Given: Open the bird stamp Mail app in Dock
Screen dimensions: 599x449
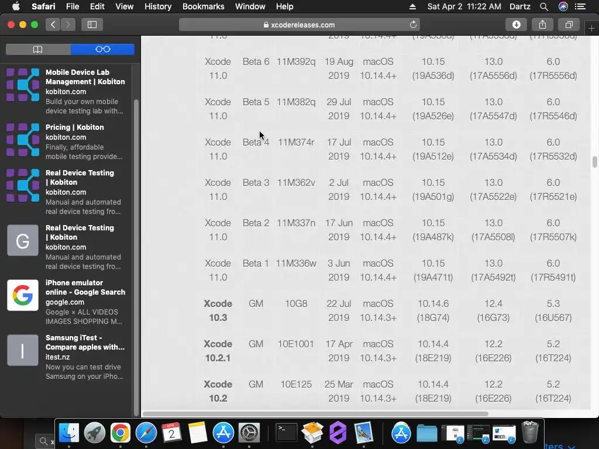Looking at the screenshot, I should click(x=363, y=433).
